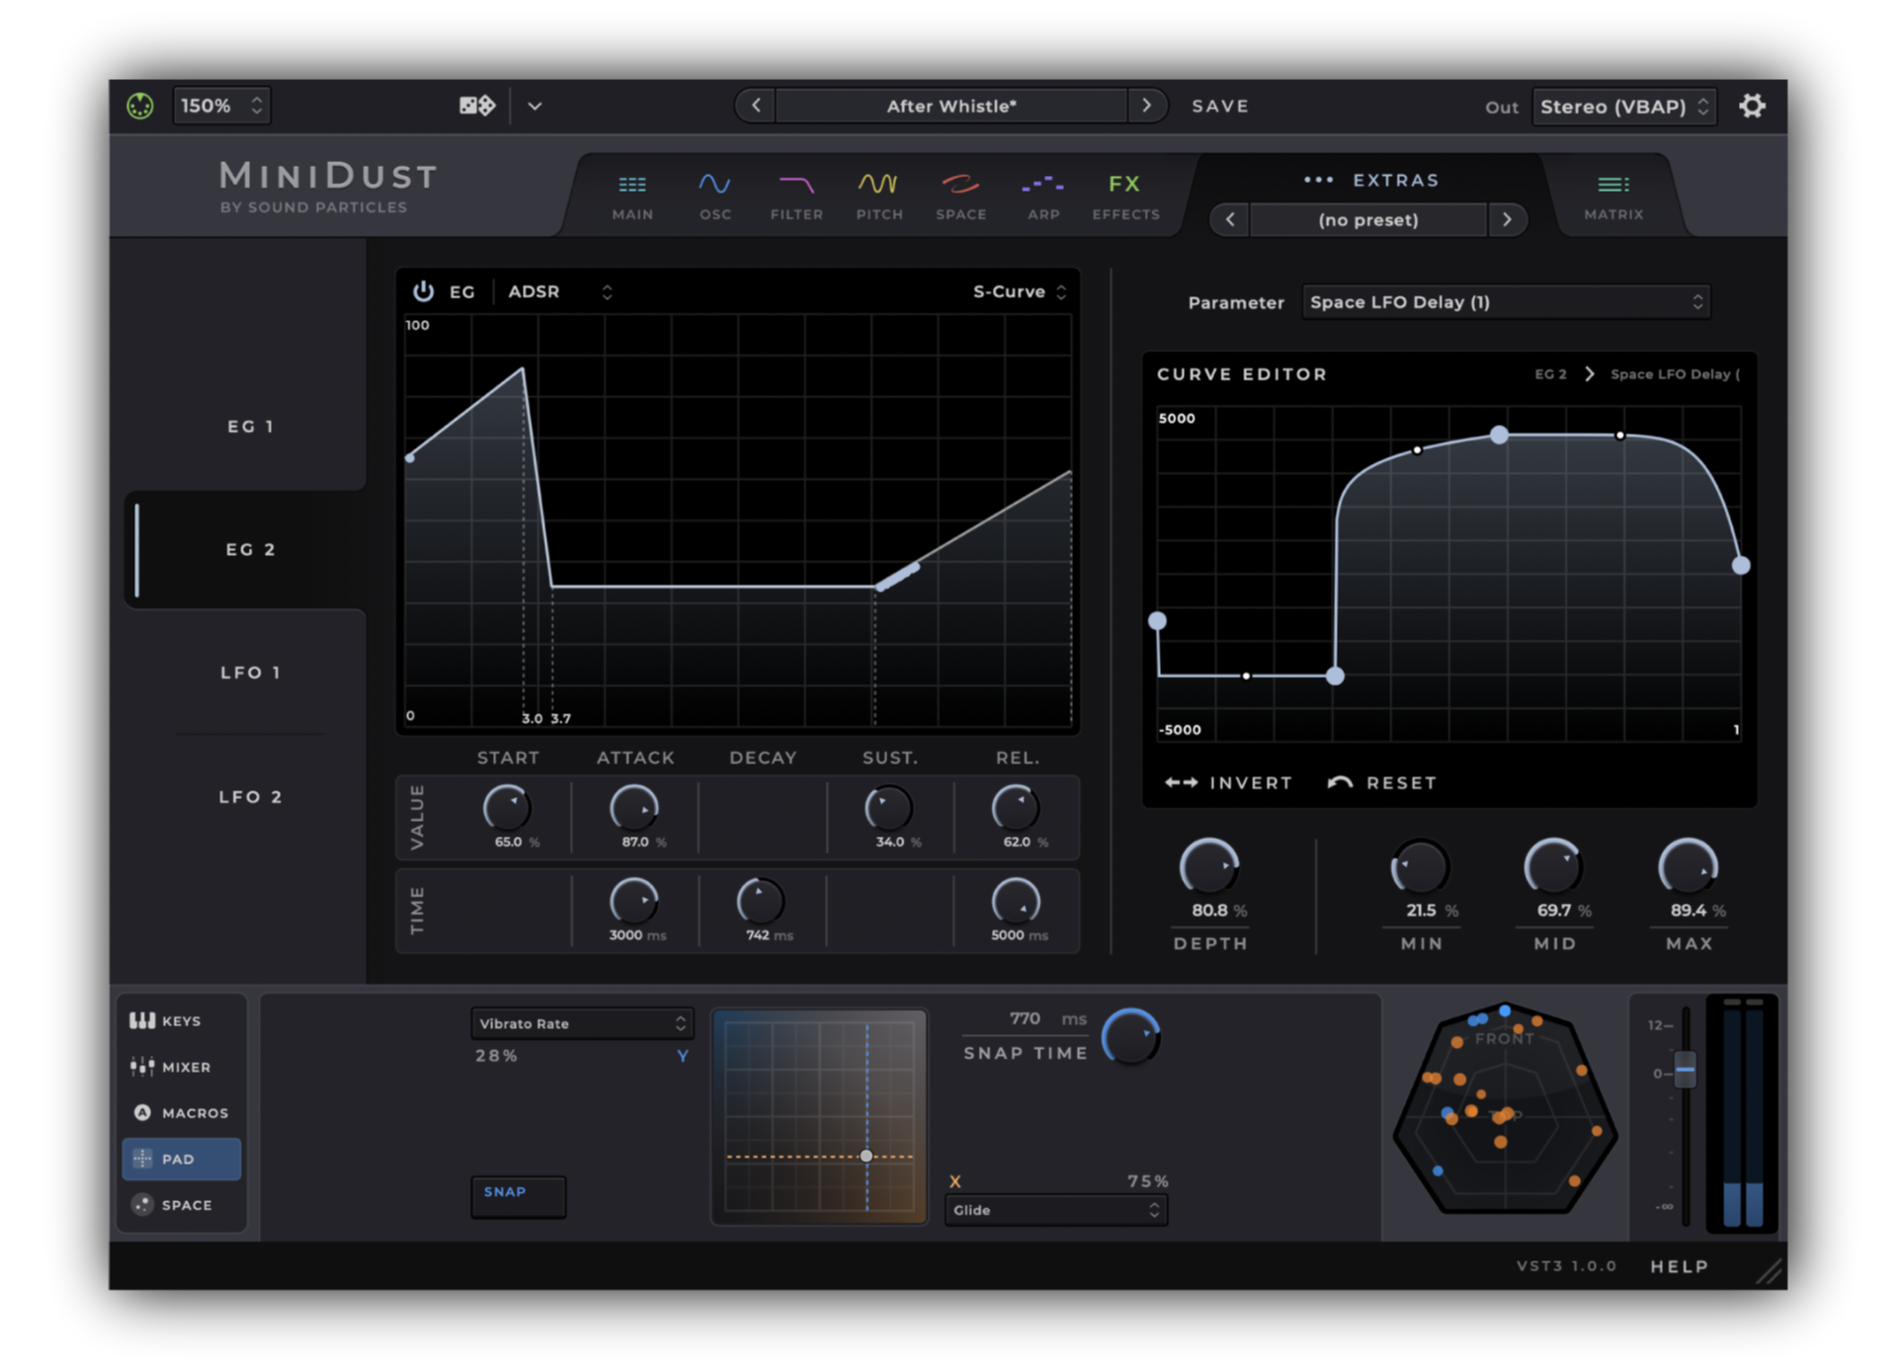1898x1369 pixels.
Task: Open the Parameter dropdown, Space LFO Delay
Action: (x=1505, y=302)
